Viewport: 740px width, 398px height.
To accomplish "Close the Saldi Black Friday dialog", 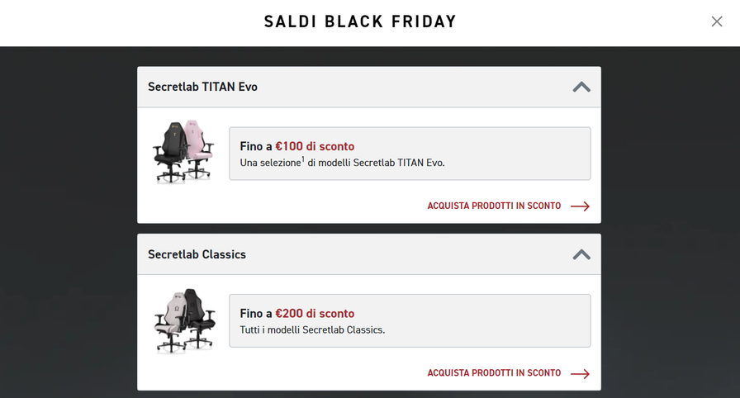I will tap(716, 21).
